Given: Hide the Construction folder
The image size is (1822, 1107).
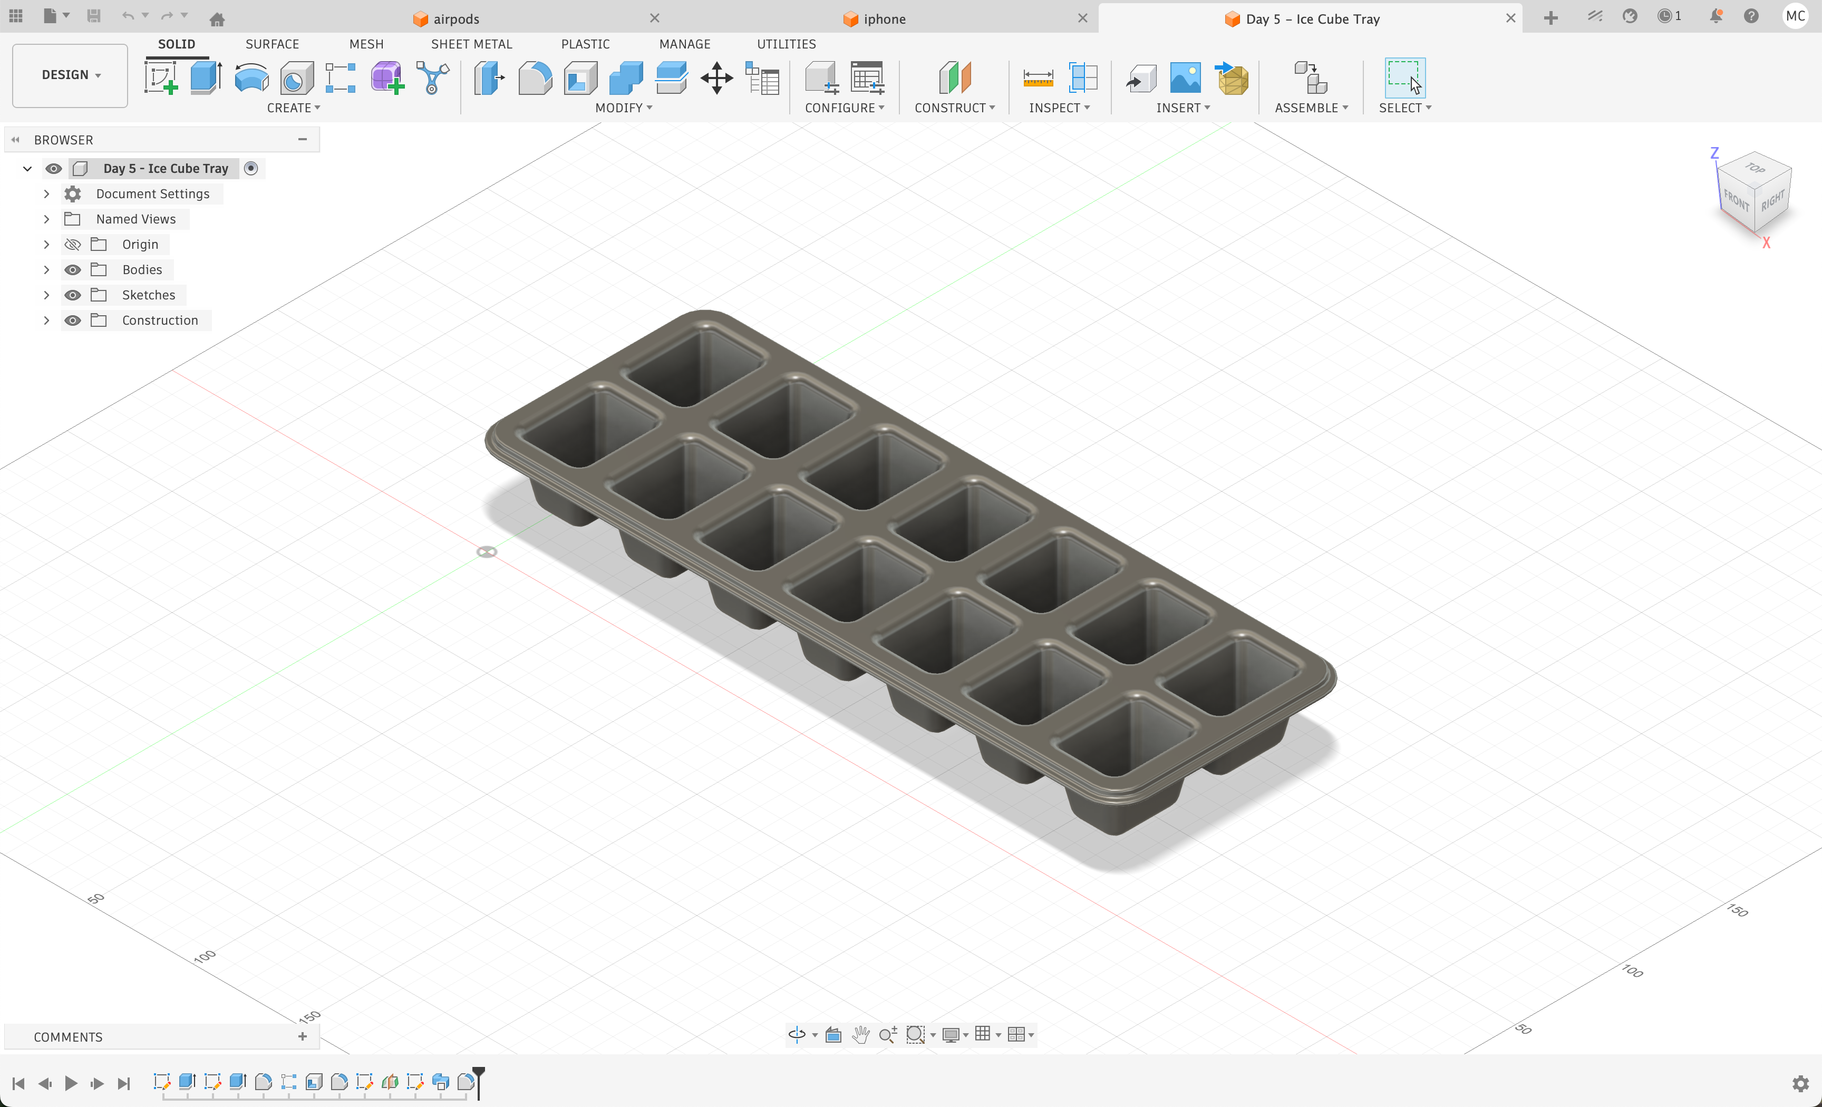Looking at the screenshot, I should [72, 320].
